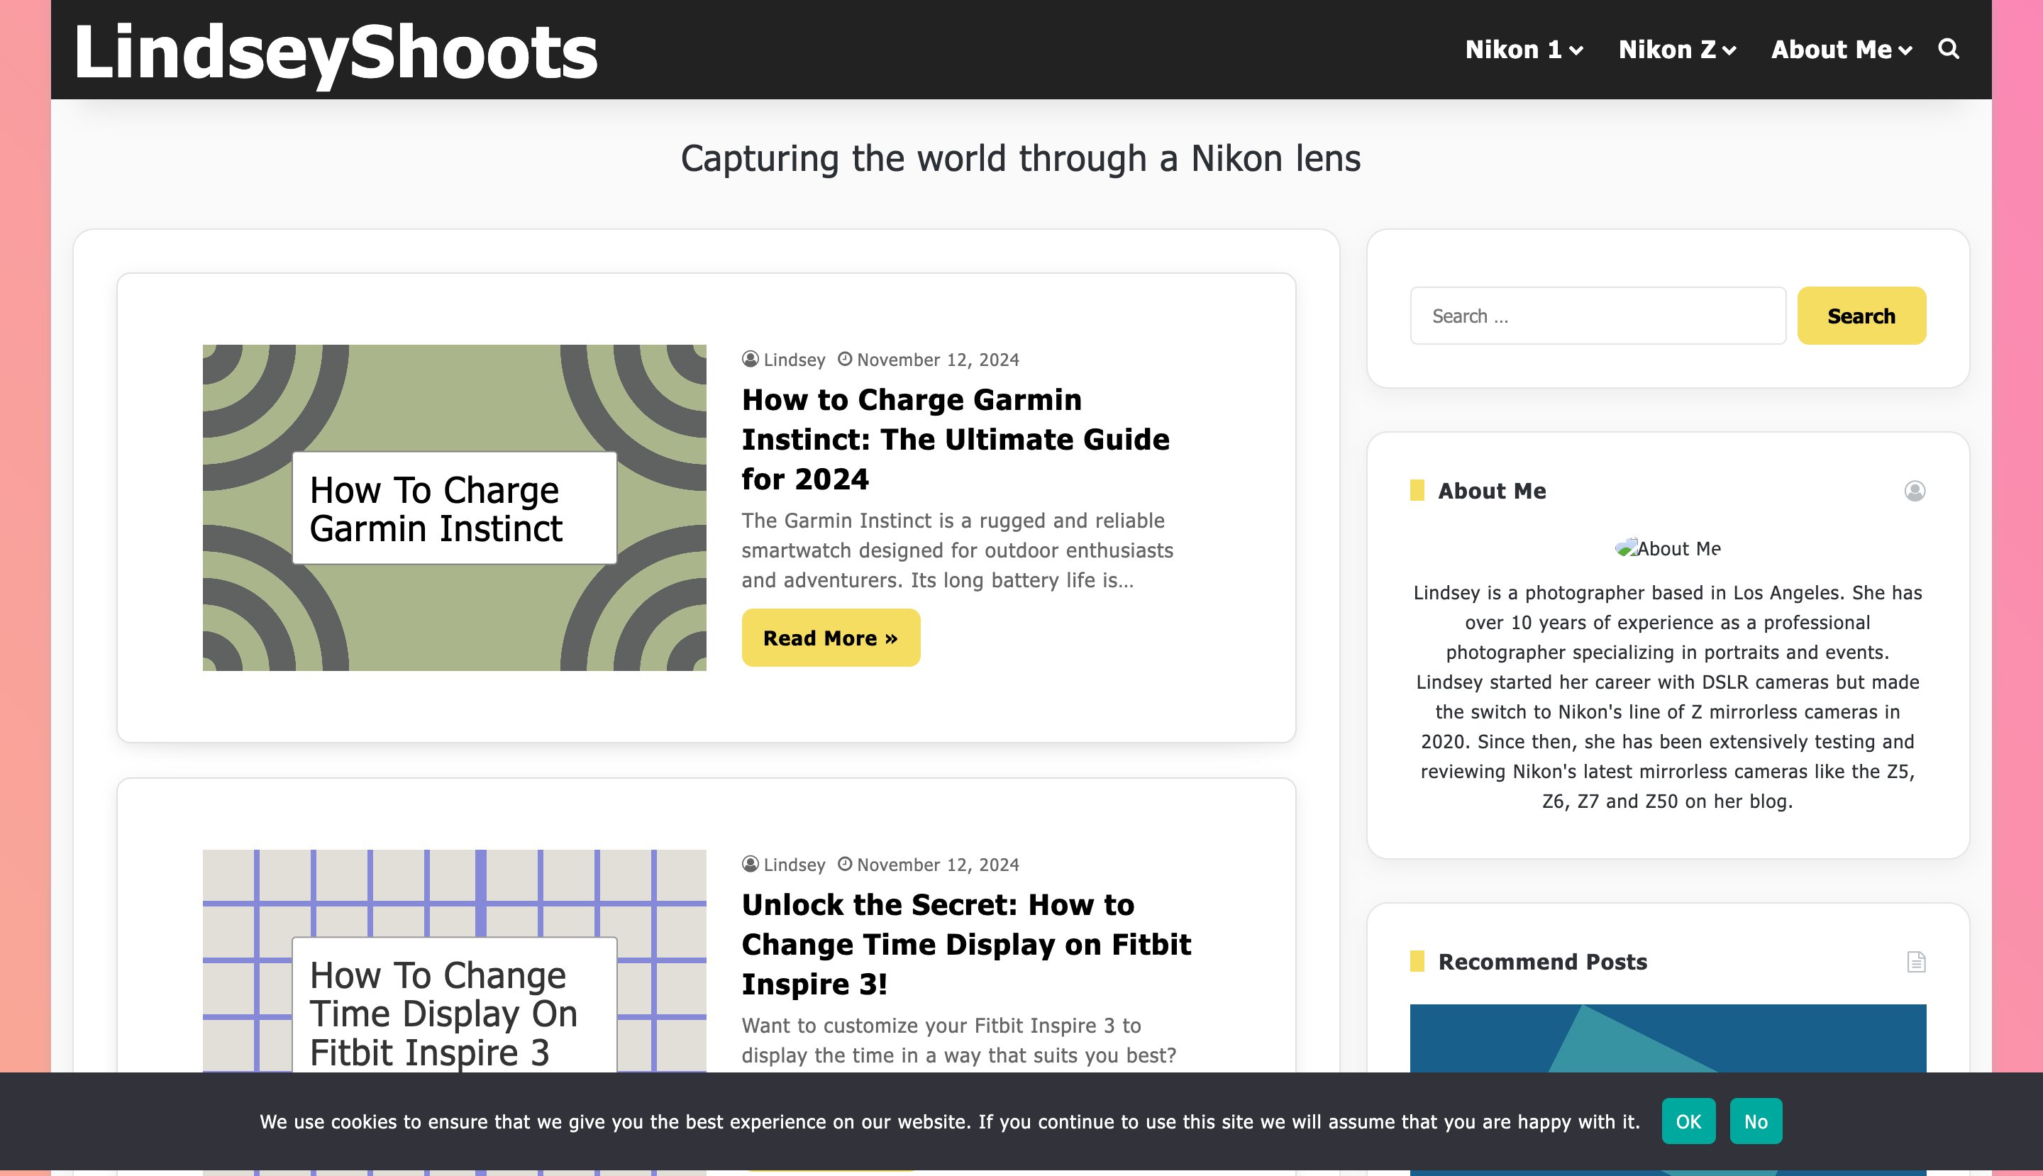Click the calendar icon next to the Garmin post date
Image resolution: width=2043 pixels, height=1176 pixels.
pos(844,359)
